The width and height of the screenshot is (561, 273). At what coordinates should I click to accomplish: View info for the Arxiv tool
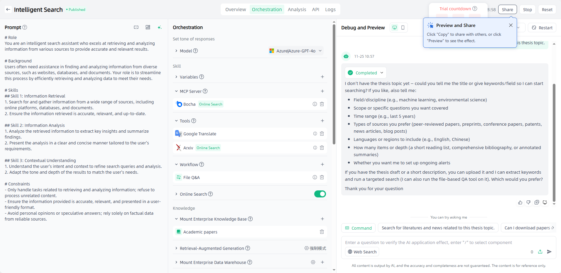click(x=315, y=148)
